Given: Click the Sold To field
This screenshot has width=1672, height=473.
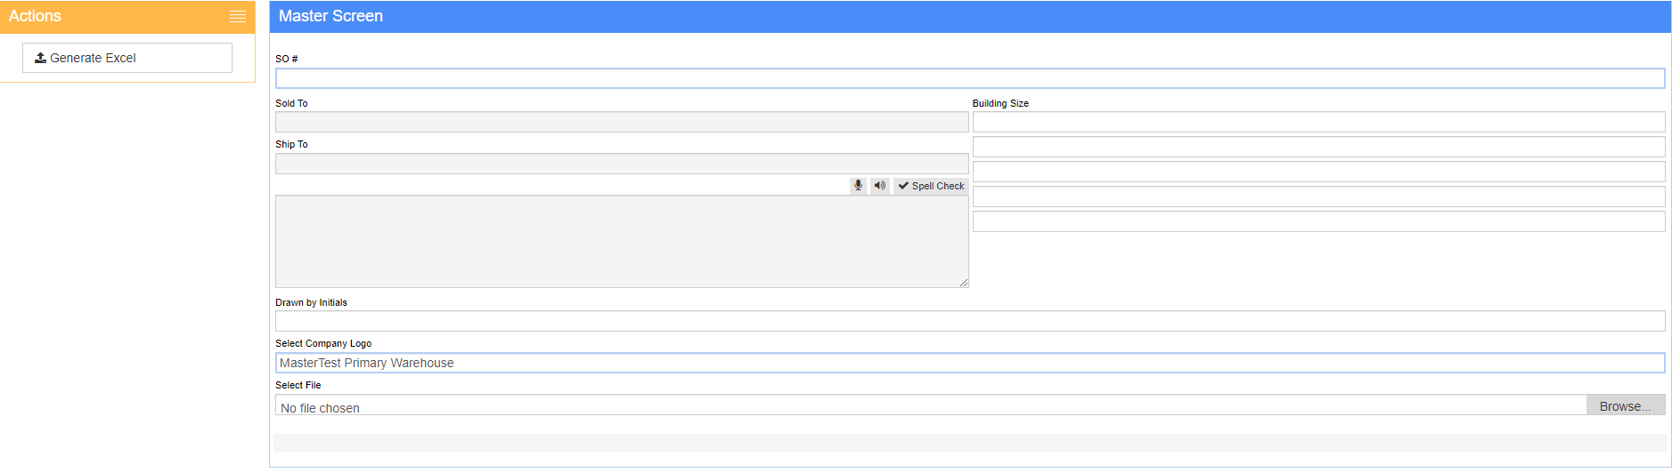Looking at the screenshot, I should (622, 122).
